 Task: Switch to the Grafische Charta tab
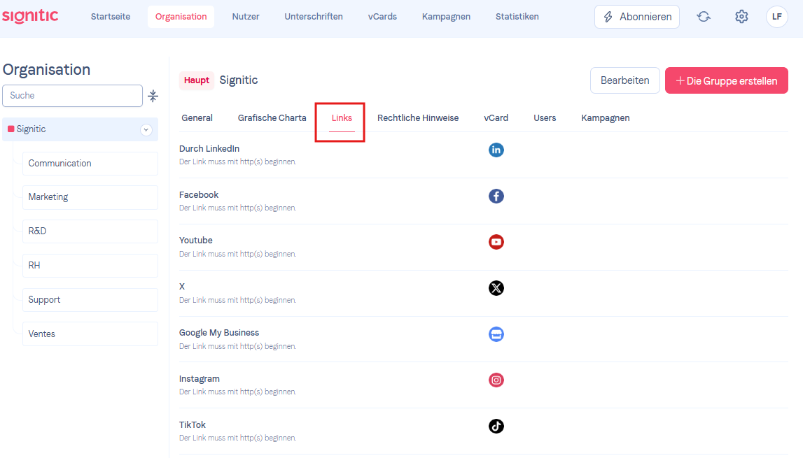coord(272,117)
